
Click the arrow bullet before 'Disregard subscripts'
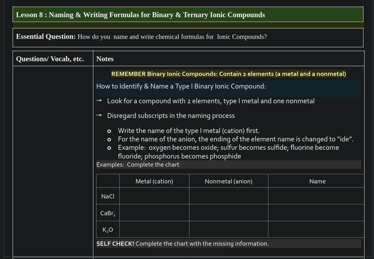point(99,115)
